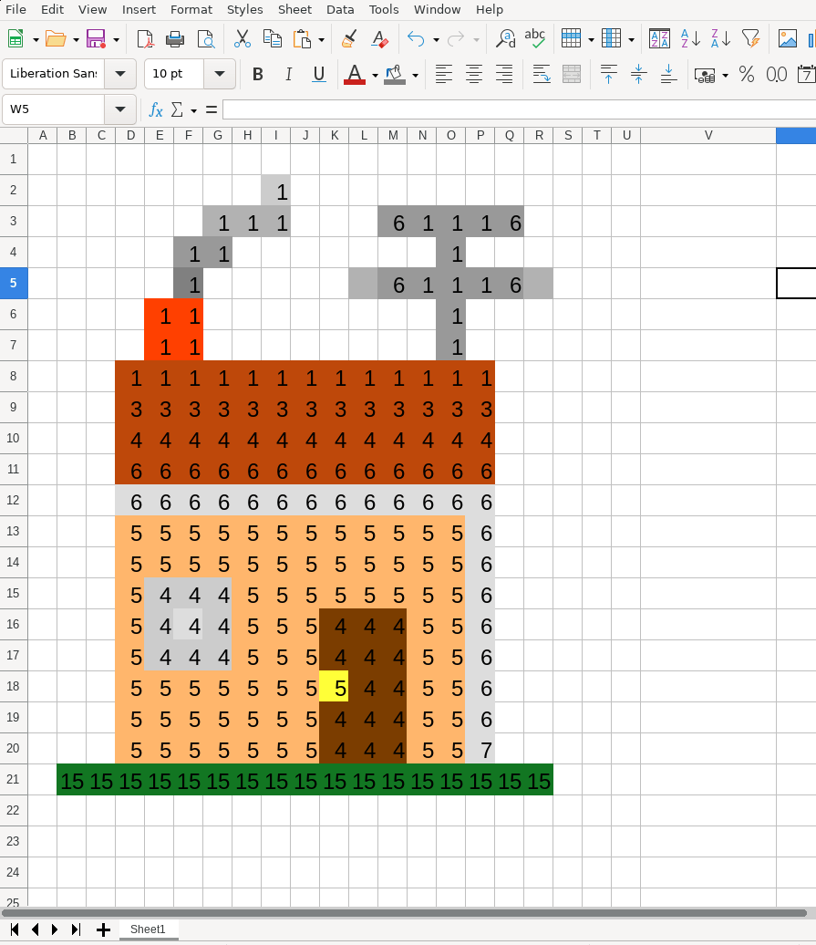
Task: Click the Insert Image icon
Action: [x=788, y=39]
